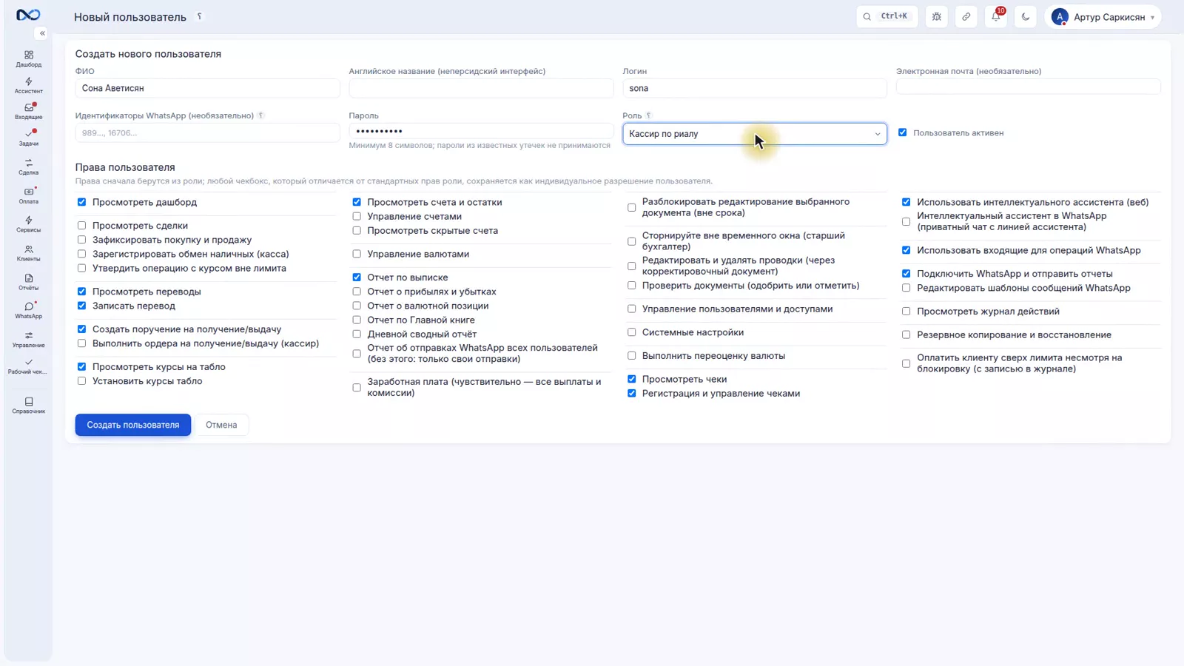The height and width of the screenshot is (666, 1184).
Task: Click Создать пользователя button
Action: pyautogui.click(x=133, y=425)
